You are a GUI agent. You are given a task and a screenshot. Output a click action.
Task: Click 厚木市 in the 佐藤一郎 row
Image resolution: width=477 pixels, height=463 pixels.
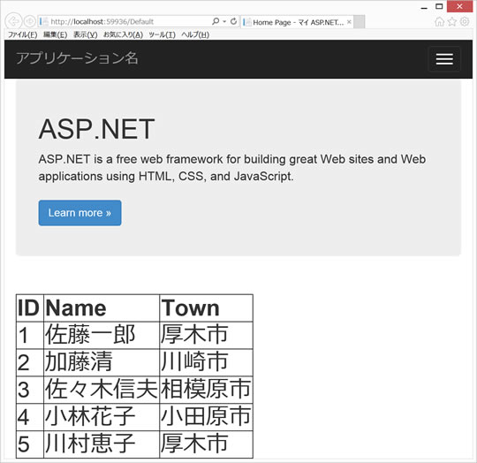pos(206,335)
